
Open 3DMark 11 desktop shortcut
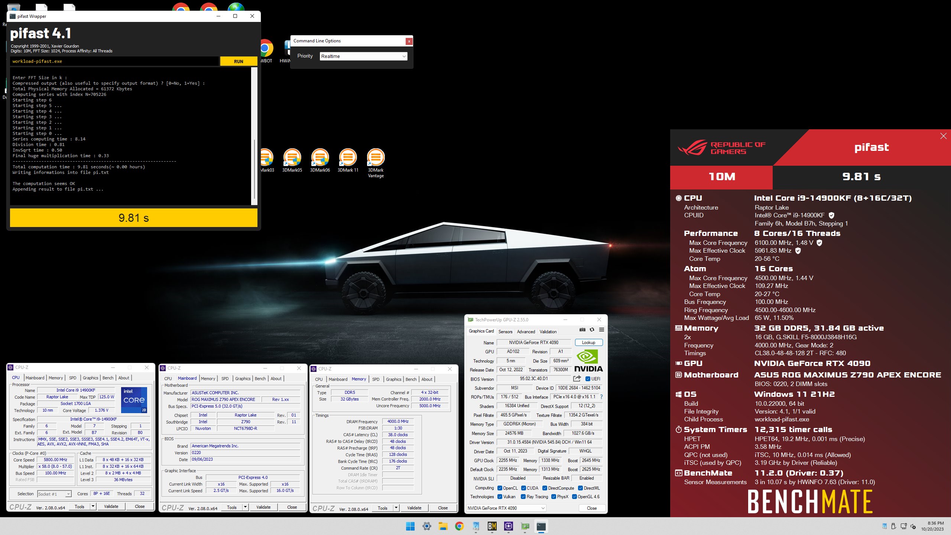[348, 161]
